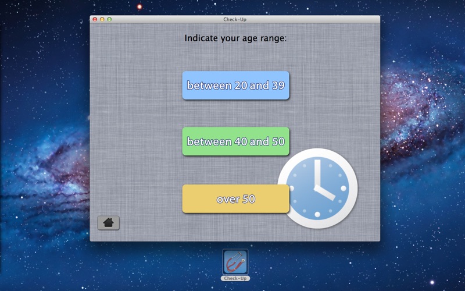Choose the "between 40 and 50" age range
Image resolution: width=465 pixels, height=291 pixels.
coord(235,141)
